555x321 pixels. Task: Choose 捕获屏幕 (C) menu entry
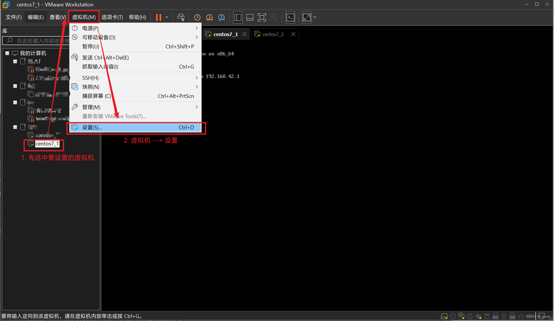point(135,96)
